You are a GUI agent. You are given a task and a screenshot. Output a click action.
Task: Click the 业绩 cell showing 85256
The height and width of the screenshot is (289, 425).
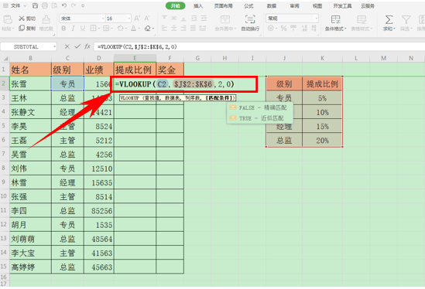(x=98, y=210)
